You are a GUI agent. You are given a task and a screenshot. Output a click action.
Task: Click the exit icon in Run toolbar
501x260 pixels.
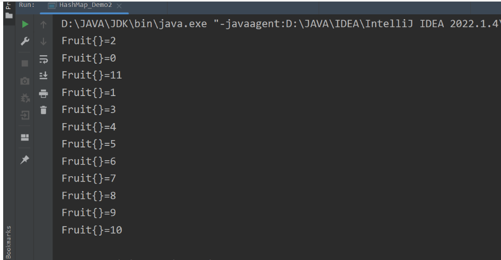click(x=25, y=115)
